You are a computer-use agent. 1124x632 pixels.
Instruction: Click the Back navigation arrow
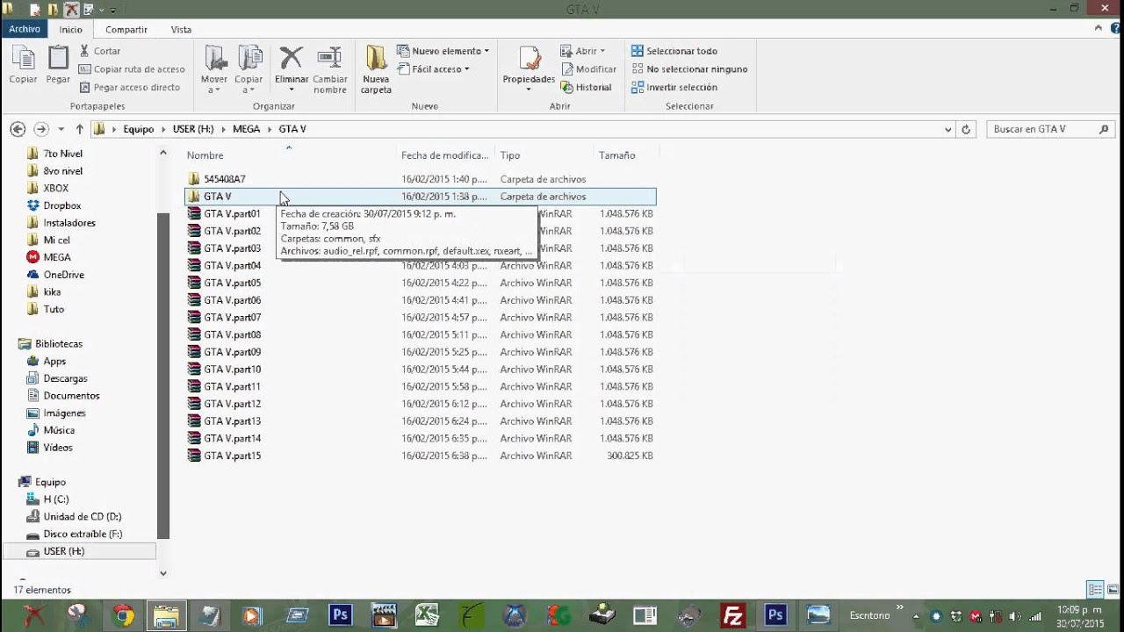[x=18, y=129]
